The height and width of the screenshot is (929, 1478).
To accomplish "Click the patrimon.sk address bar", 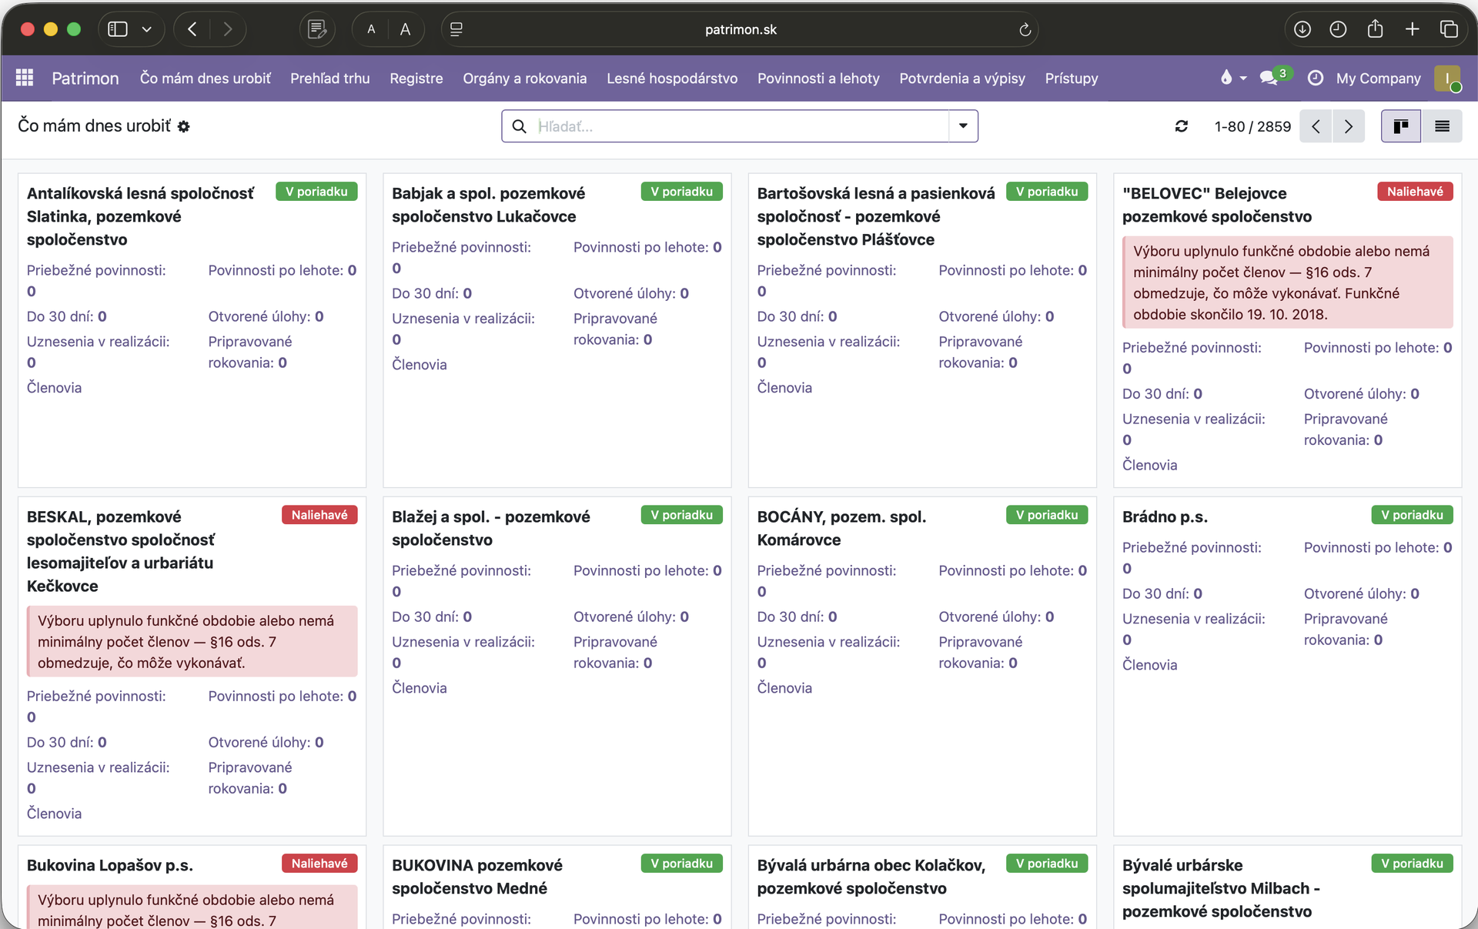I will [741, 29].
